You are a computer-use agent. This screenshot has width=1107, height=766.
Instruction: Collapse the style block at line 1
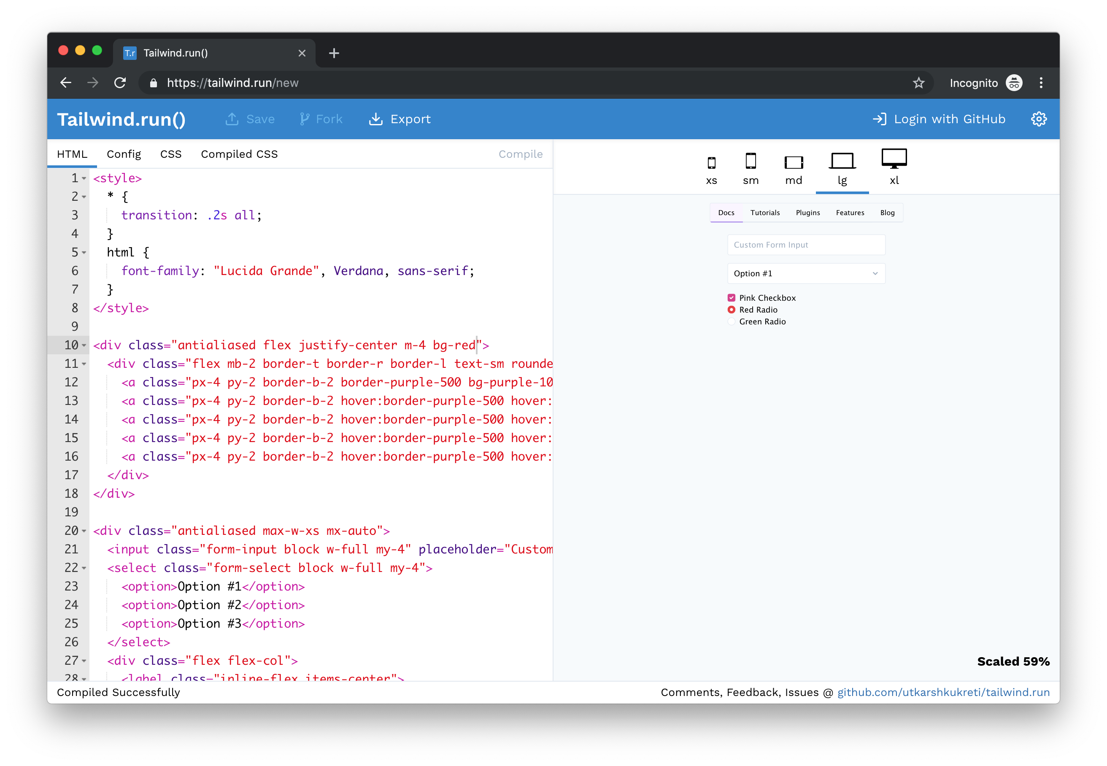[84, 178]
